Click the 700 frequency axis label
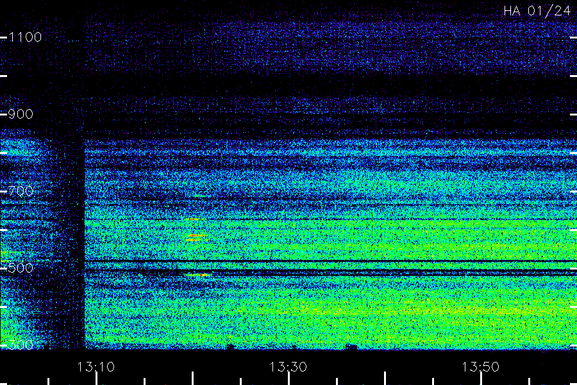577x385 pixels. 21,191
